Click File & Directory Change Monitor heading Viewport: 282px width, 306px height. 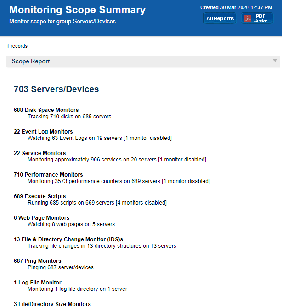[x=68, y=239]
